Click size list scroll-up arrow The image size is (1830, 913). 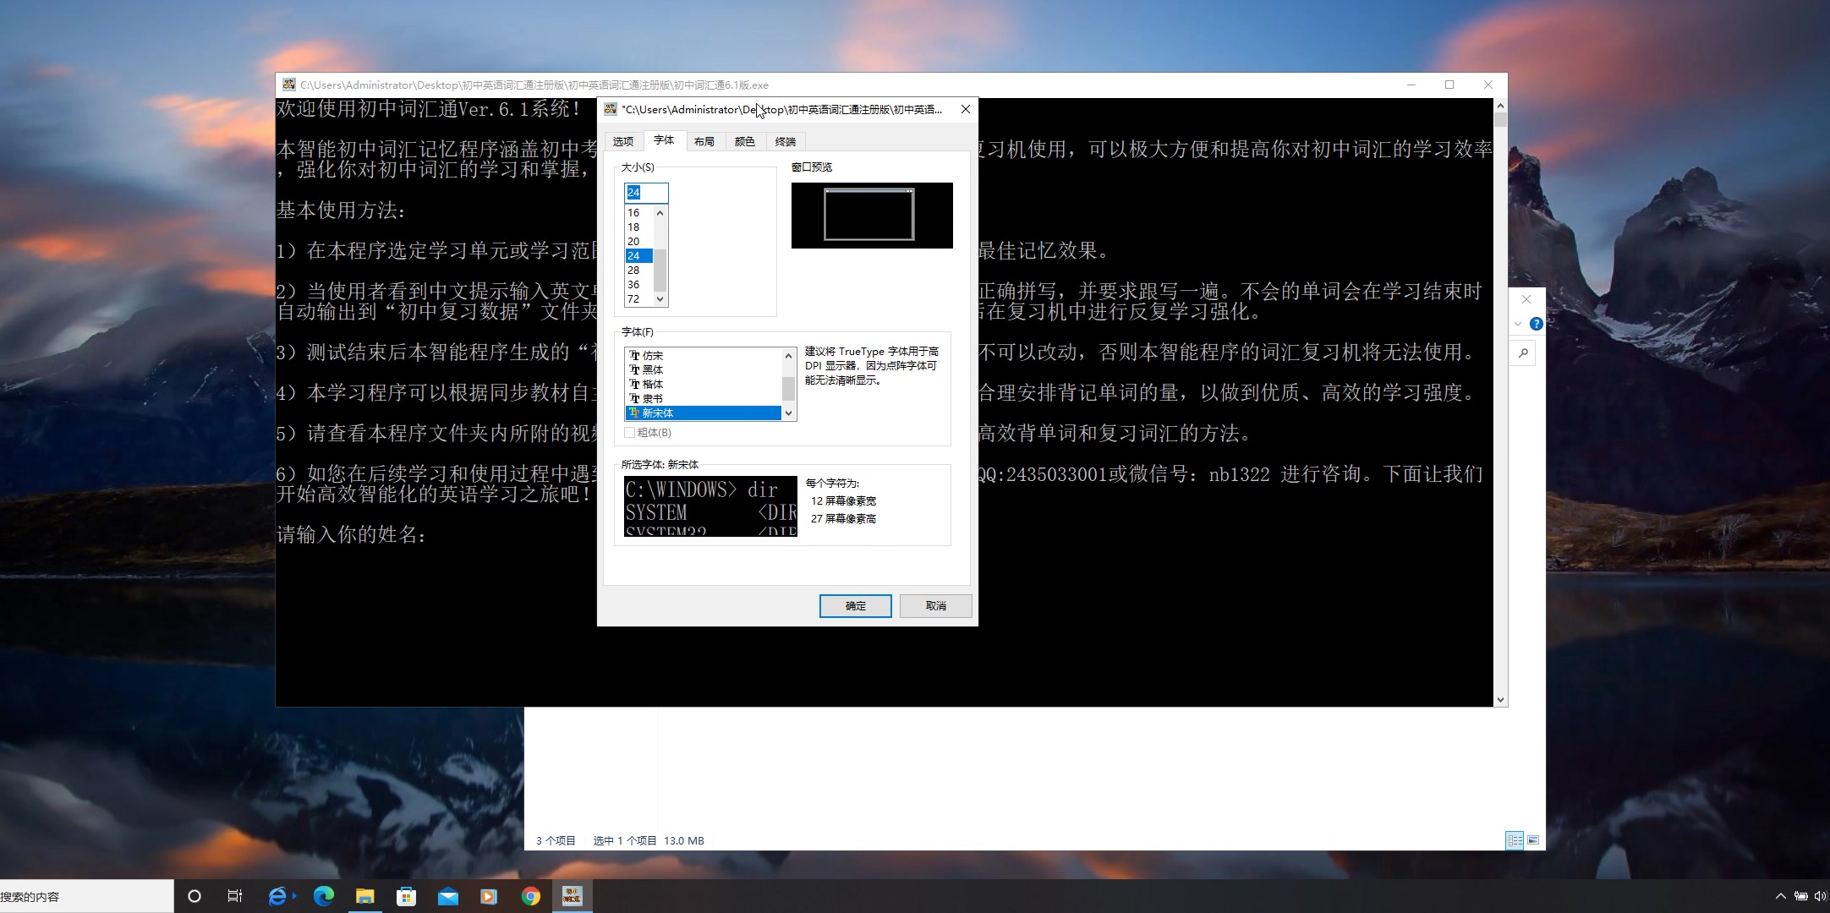pyautogui.click(x=660, y=213)
